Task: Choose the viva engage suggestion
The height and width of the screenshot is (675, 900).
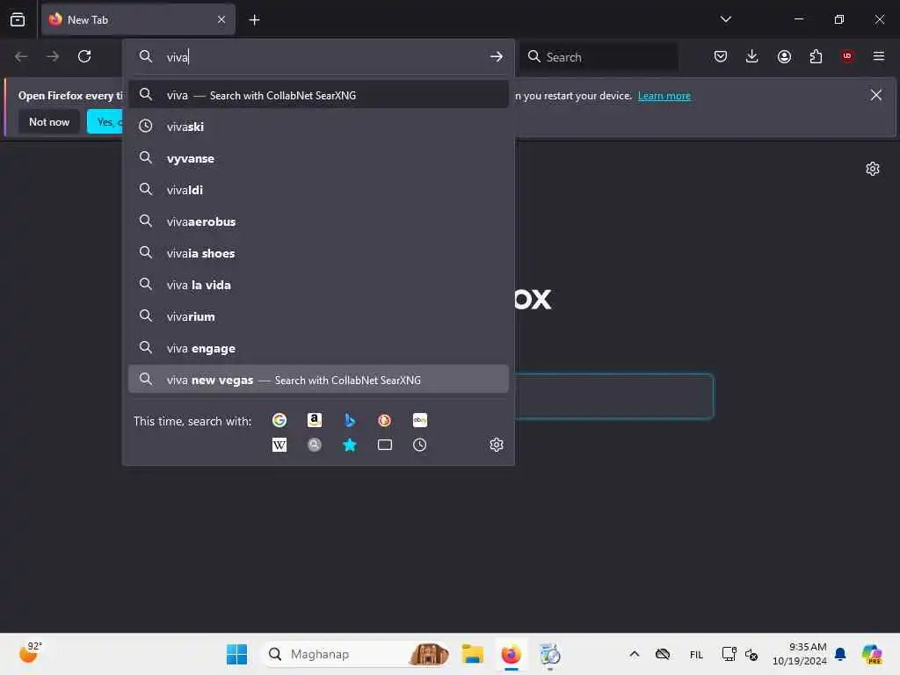Action: [318, 348]
